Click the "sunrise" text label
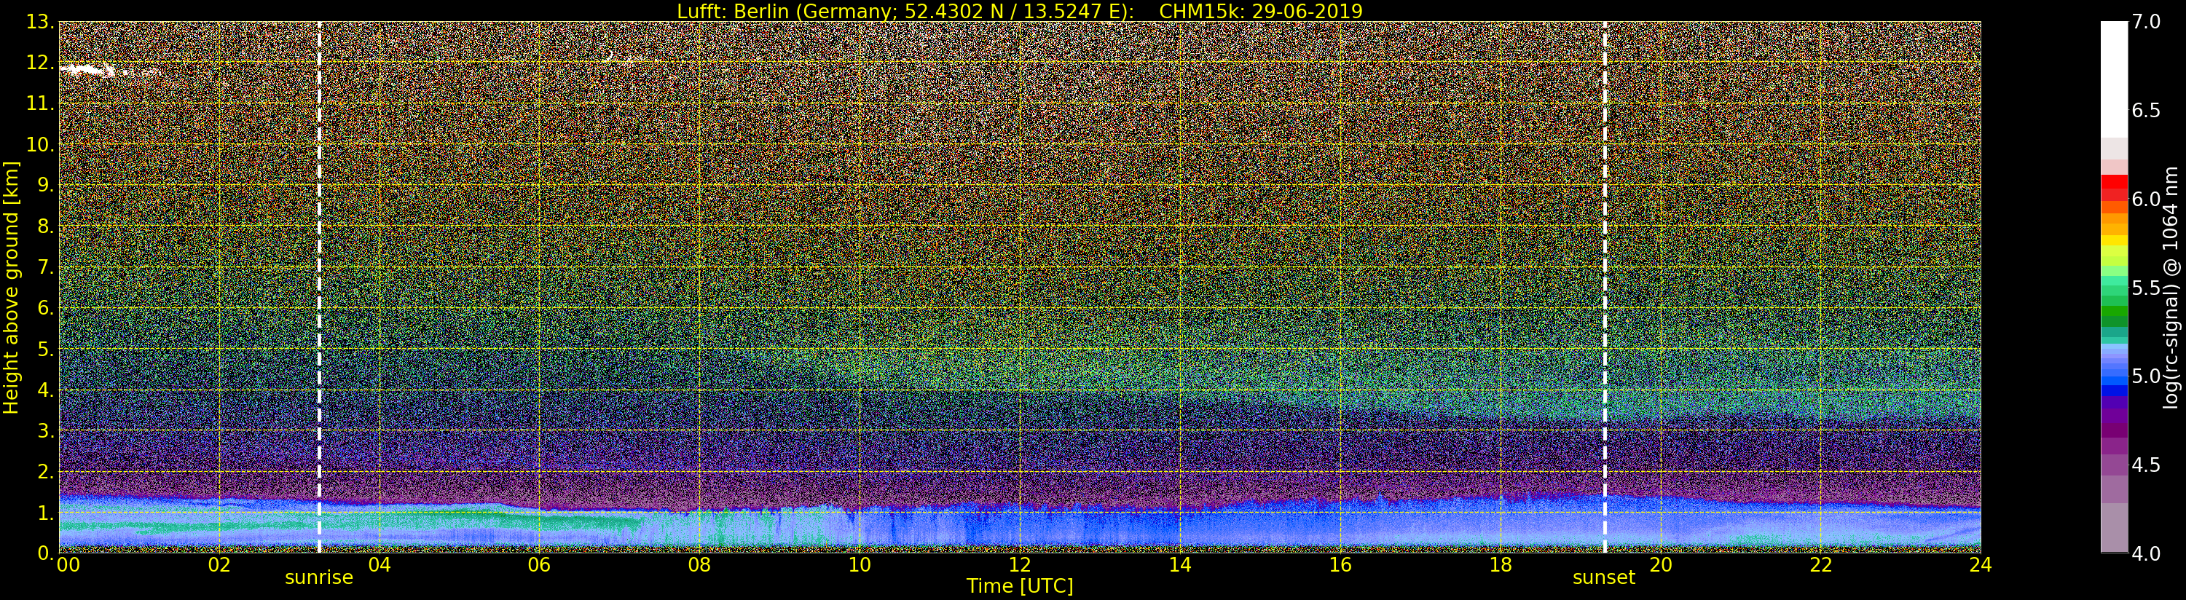The image size is (2186, 600). (x=318, y=578)
